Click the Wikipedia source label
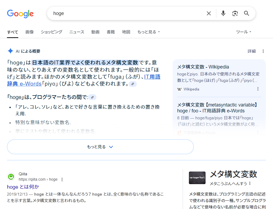The image size is (273, 209). pyautogui.click(x=191, y=89)
